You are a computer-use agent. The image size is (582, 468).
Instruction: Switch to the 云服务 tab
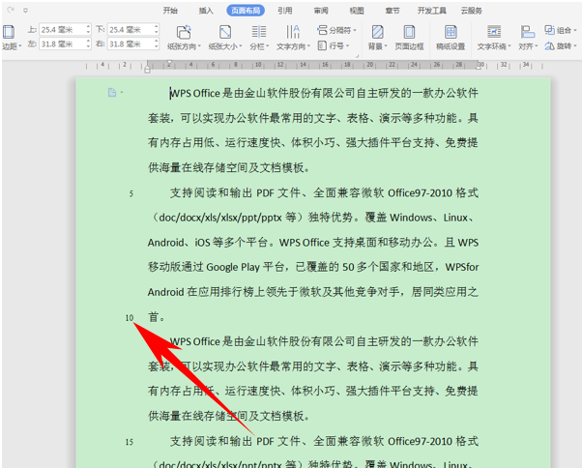[x=472, y=11]
